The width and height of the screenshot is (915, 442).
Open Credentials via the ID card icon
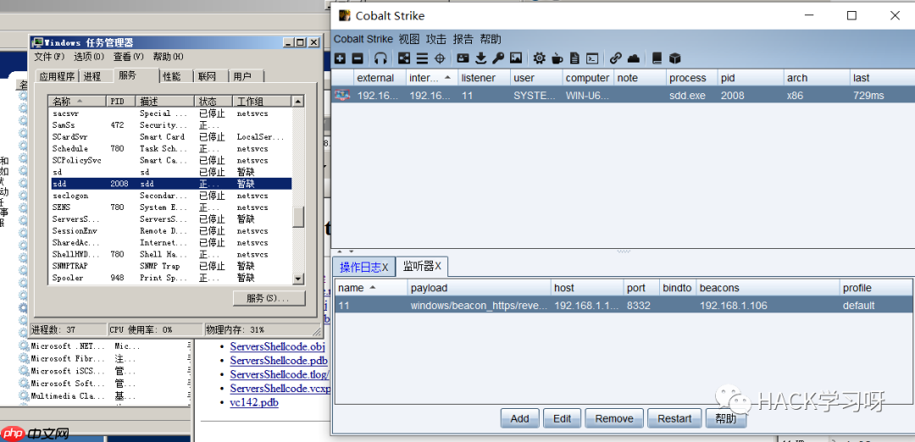463,58
